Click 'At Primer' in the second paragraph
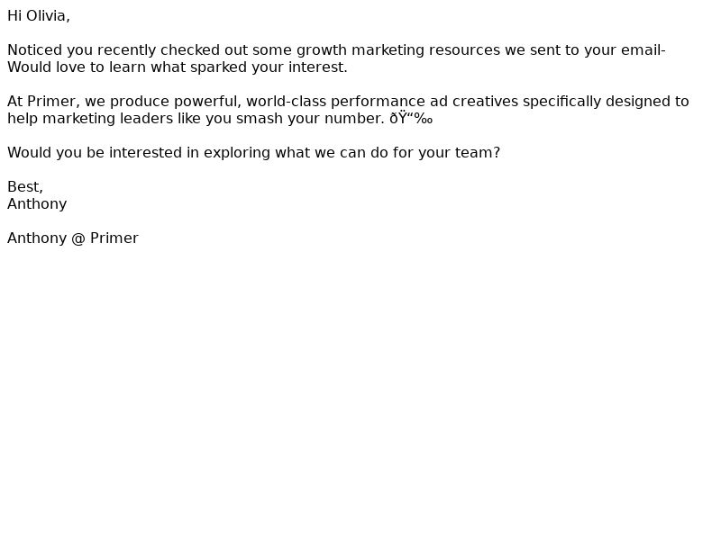Viewport: 721px width, 540px height. tap(41, 102)
